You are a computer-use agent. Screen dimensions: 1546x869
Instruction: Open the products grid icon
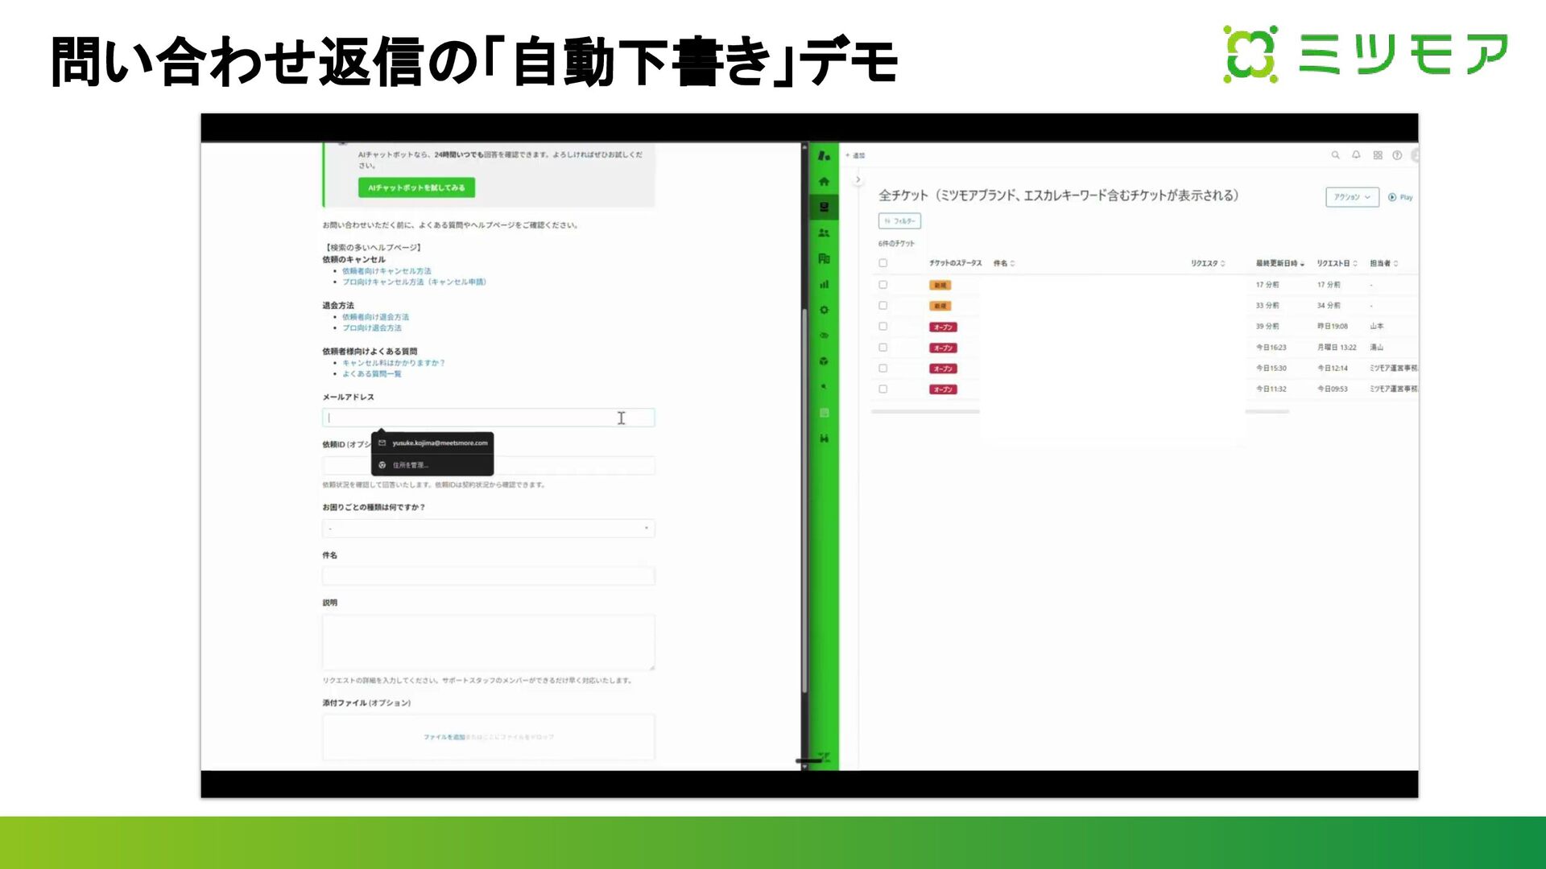[1378, 155]
